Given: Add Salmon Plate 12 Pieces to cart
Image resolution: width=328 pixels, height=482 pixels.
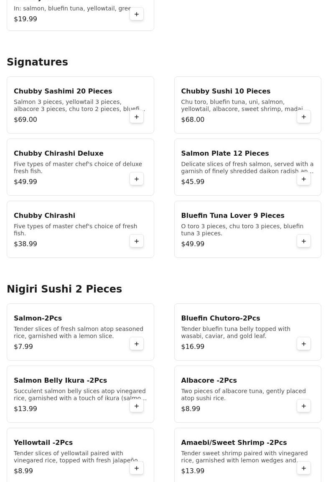Looking at the screenshot, I should click(304, 179).
